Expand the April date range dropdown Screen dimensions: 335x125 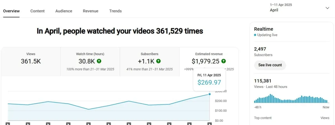(x=327, y=8)
